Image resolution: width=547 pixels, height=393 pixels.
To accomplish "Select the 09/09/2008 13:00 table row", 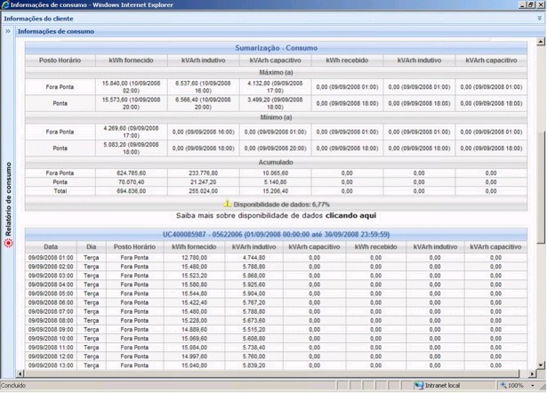I will point(51,365).
